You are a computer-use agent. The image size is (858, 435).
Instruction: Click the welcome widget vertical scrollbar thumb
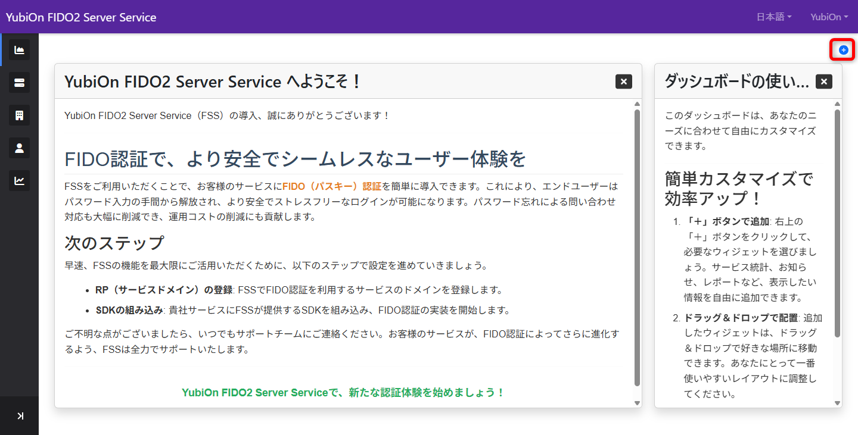(637, 248)
